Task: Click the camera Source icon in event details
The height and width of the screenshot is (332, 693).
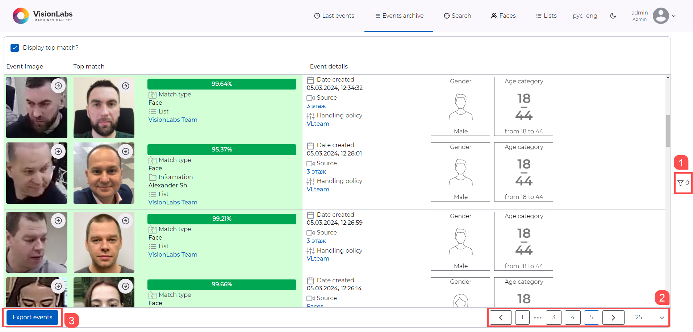Action: pos(310,97)
